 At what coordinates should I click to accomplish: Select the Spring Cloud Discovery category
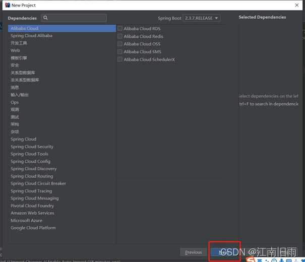click(62, 169)
